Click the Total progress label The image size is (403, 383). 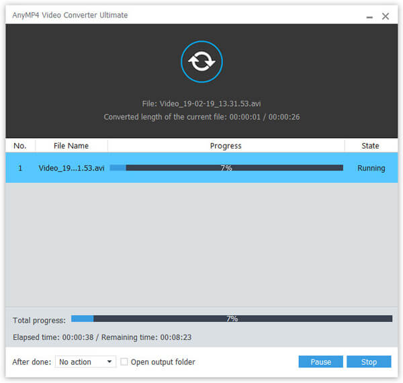pos(40,321)
